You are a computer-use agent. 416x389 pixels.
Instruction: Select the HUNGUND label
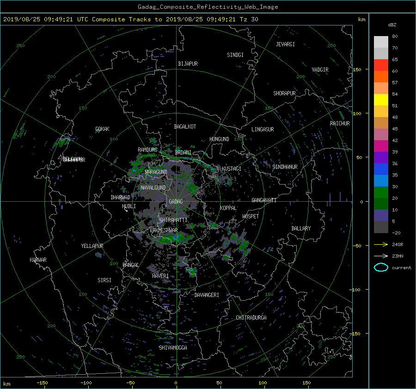coord(219,139)
